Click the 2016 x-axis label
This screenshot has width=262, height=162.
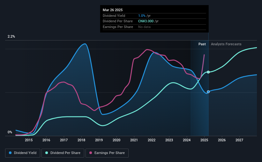[x=46, y=140]
